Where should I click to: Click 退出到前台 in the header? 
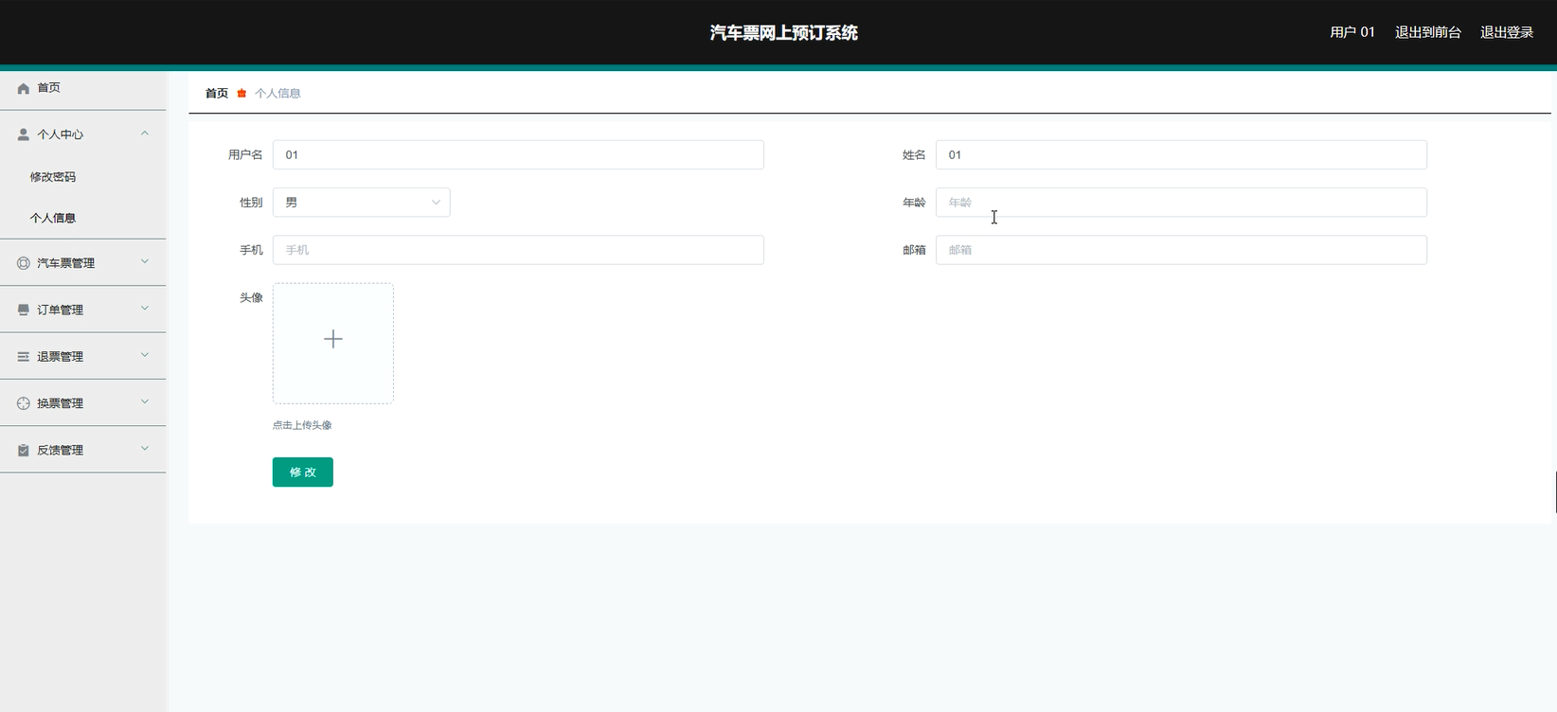(x=1428, y=32)
